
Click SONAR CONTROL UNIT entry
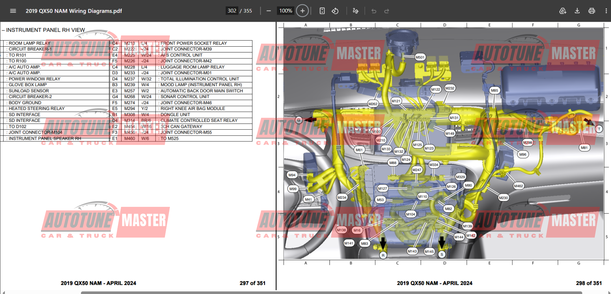coord(185,96)
